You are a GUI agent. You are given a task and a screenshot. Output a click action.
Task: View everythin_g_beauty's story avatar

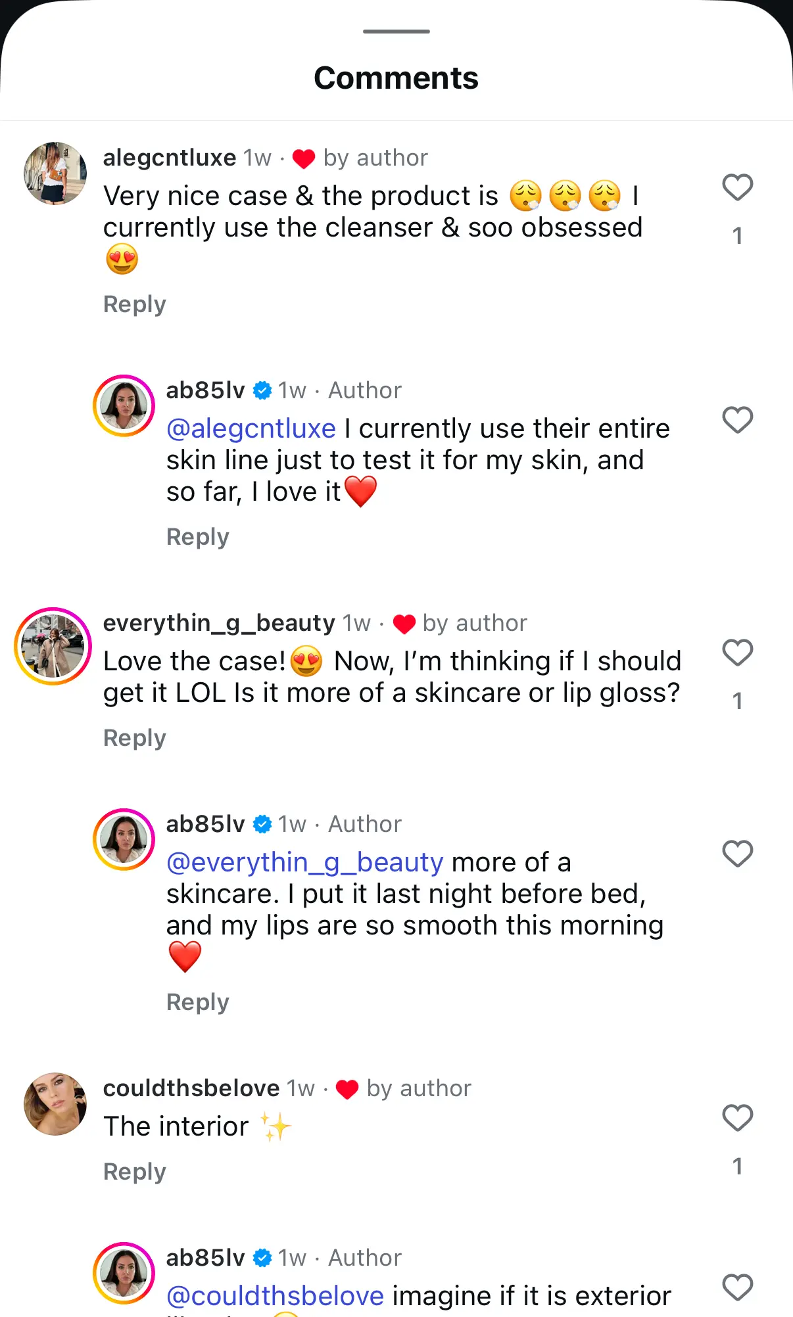[x=53, y=646]
